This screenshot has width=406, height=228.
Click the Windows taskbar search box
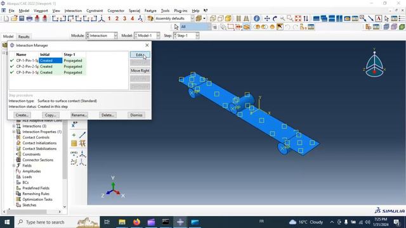(x=57, y=222)
